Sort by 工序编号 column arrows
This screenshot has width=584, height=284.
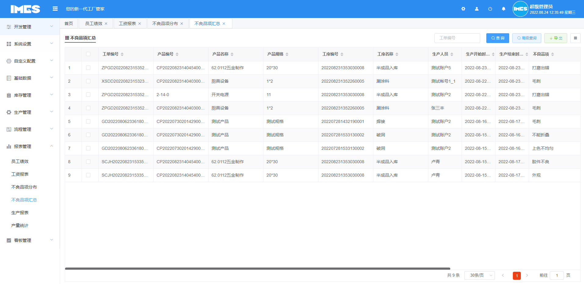pyautogui.click(x=342, y=54)
